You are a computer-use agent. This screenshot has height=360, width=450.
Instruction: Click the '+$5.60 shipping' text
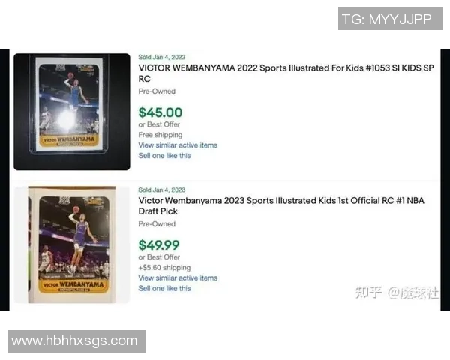coord(164,268)
